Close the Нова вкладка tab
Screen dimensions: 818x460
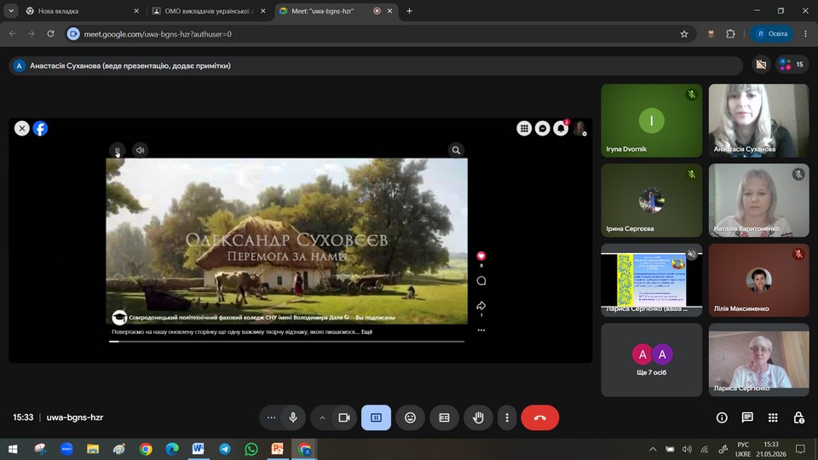point(136,11)
